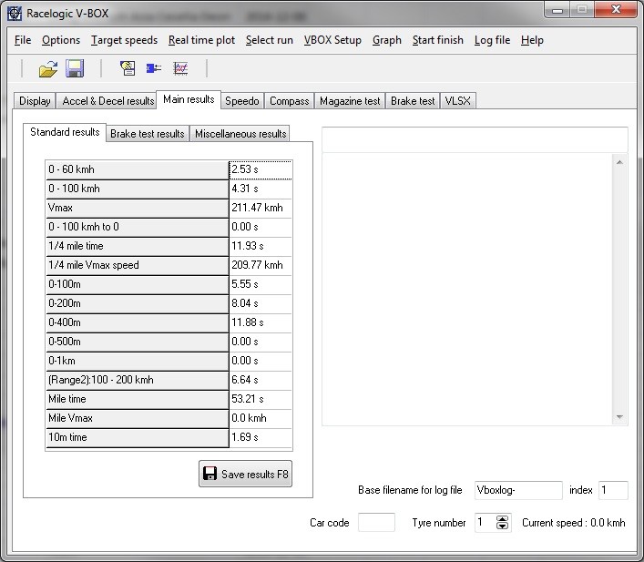Click the blue VBOX setup toolbar icon

154,68
